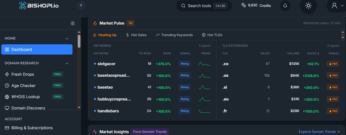Click Hot badge for .fr
Image resolution: width=346 pixels, height=135 pixels.
(x=333, y=111)
